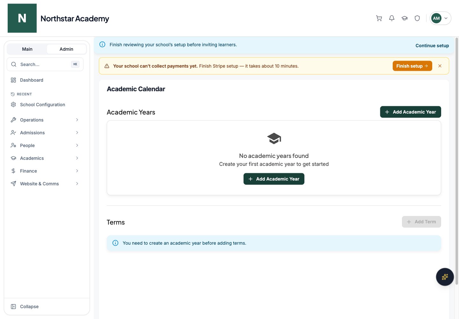Click the top-right Add Academic Year button
Screen dimensions: 459x319
click(411, 112)
